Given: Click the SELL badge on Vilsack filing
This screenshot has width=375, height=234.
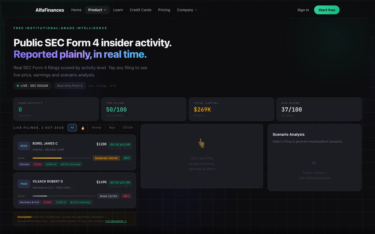Looking at the screenshot, I should (x=127, y=196).
